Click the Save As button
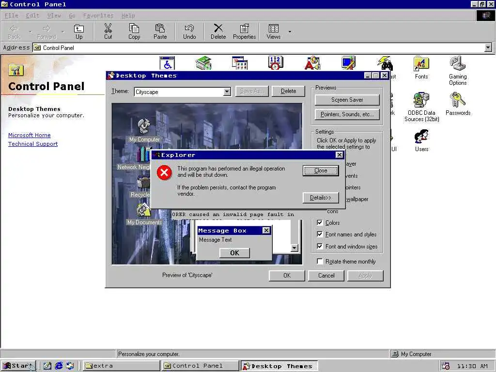Image resolution: width=496 pixels, height=372 pixels. coord(252,91)
